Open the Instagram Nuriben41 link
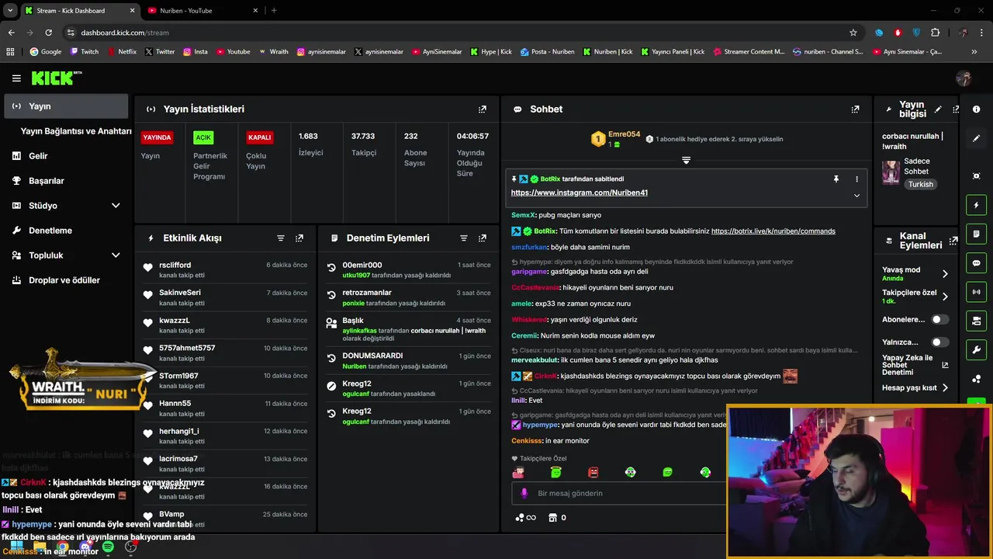This screenshot has width=993, height=559. (x=579, y=193)
